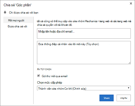Click the cancel button next to Share

[124, 98]
